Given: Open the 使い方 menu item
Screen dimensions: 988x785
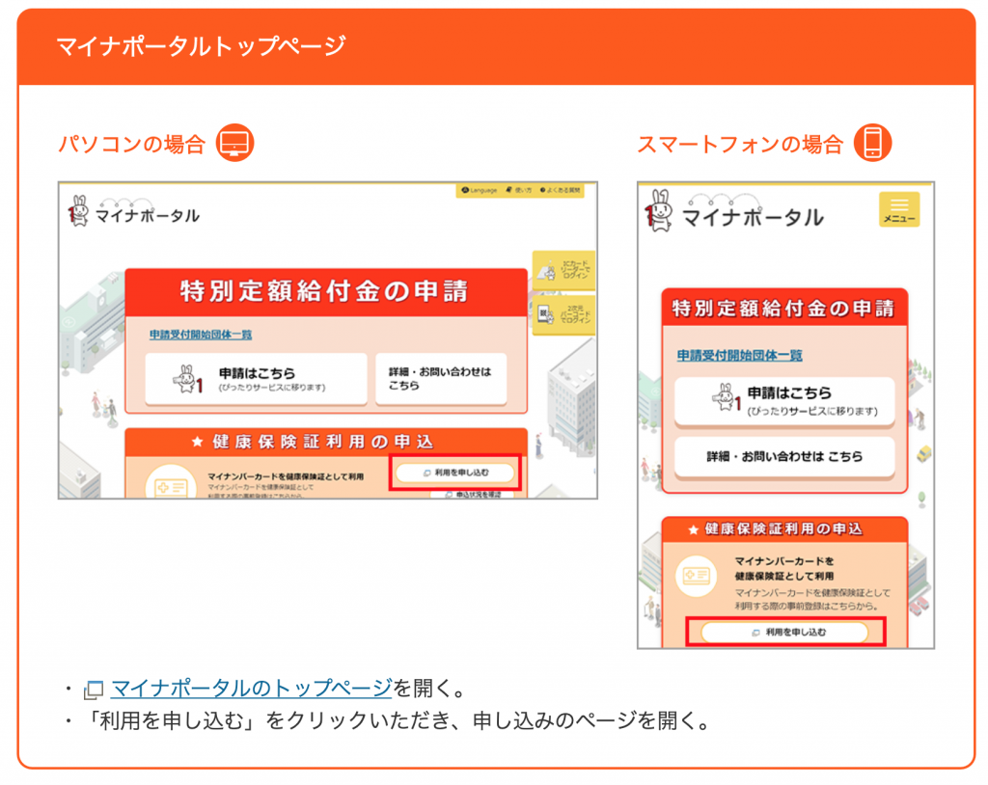Looking at the screenshot, I should (x=518, y=191).
